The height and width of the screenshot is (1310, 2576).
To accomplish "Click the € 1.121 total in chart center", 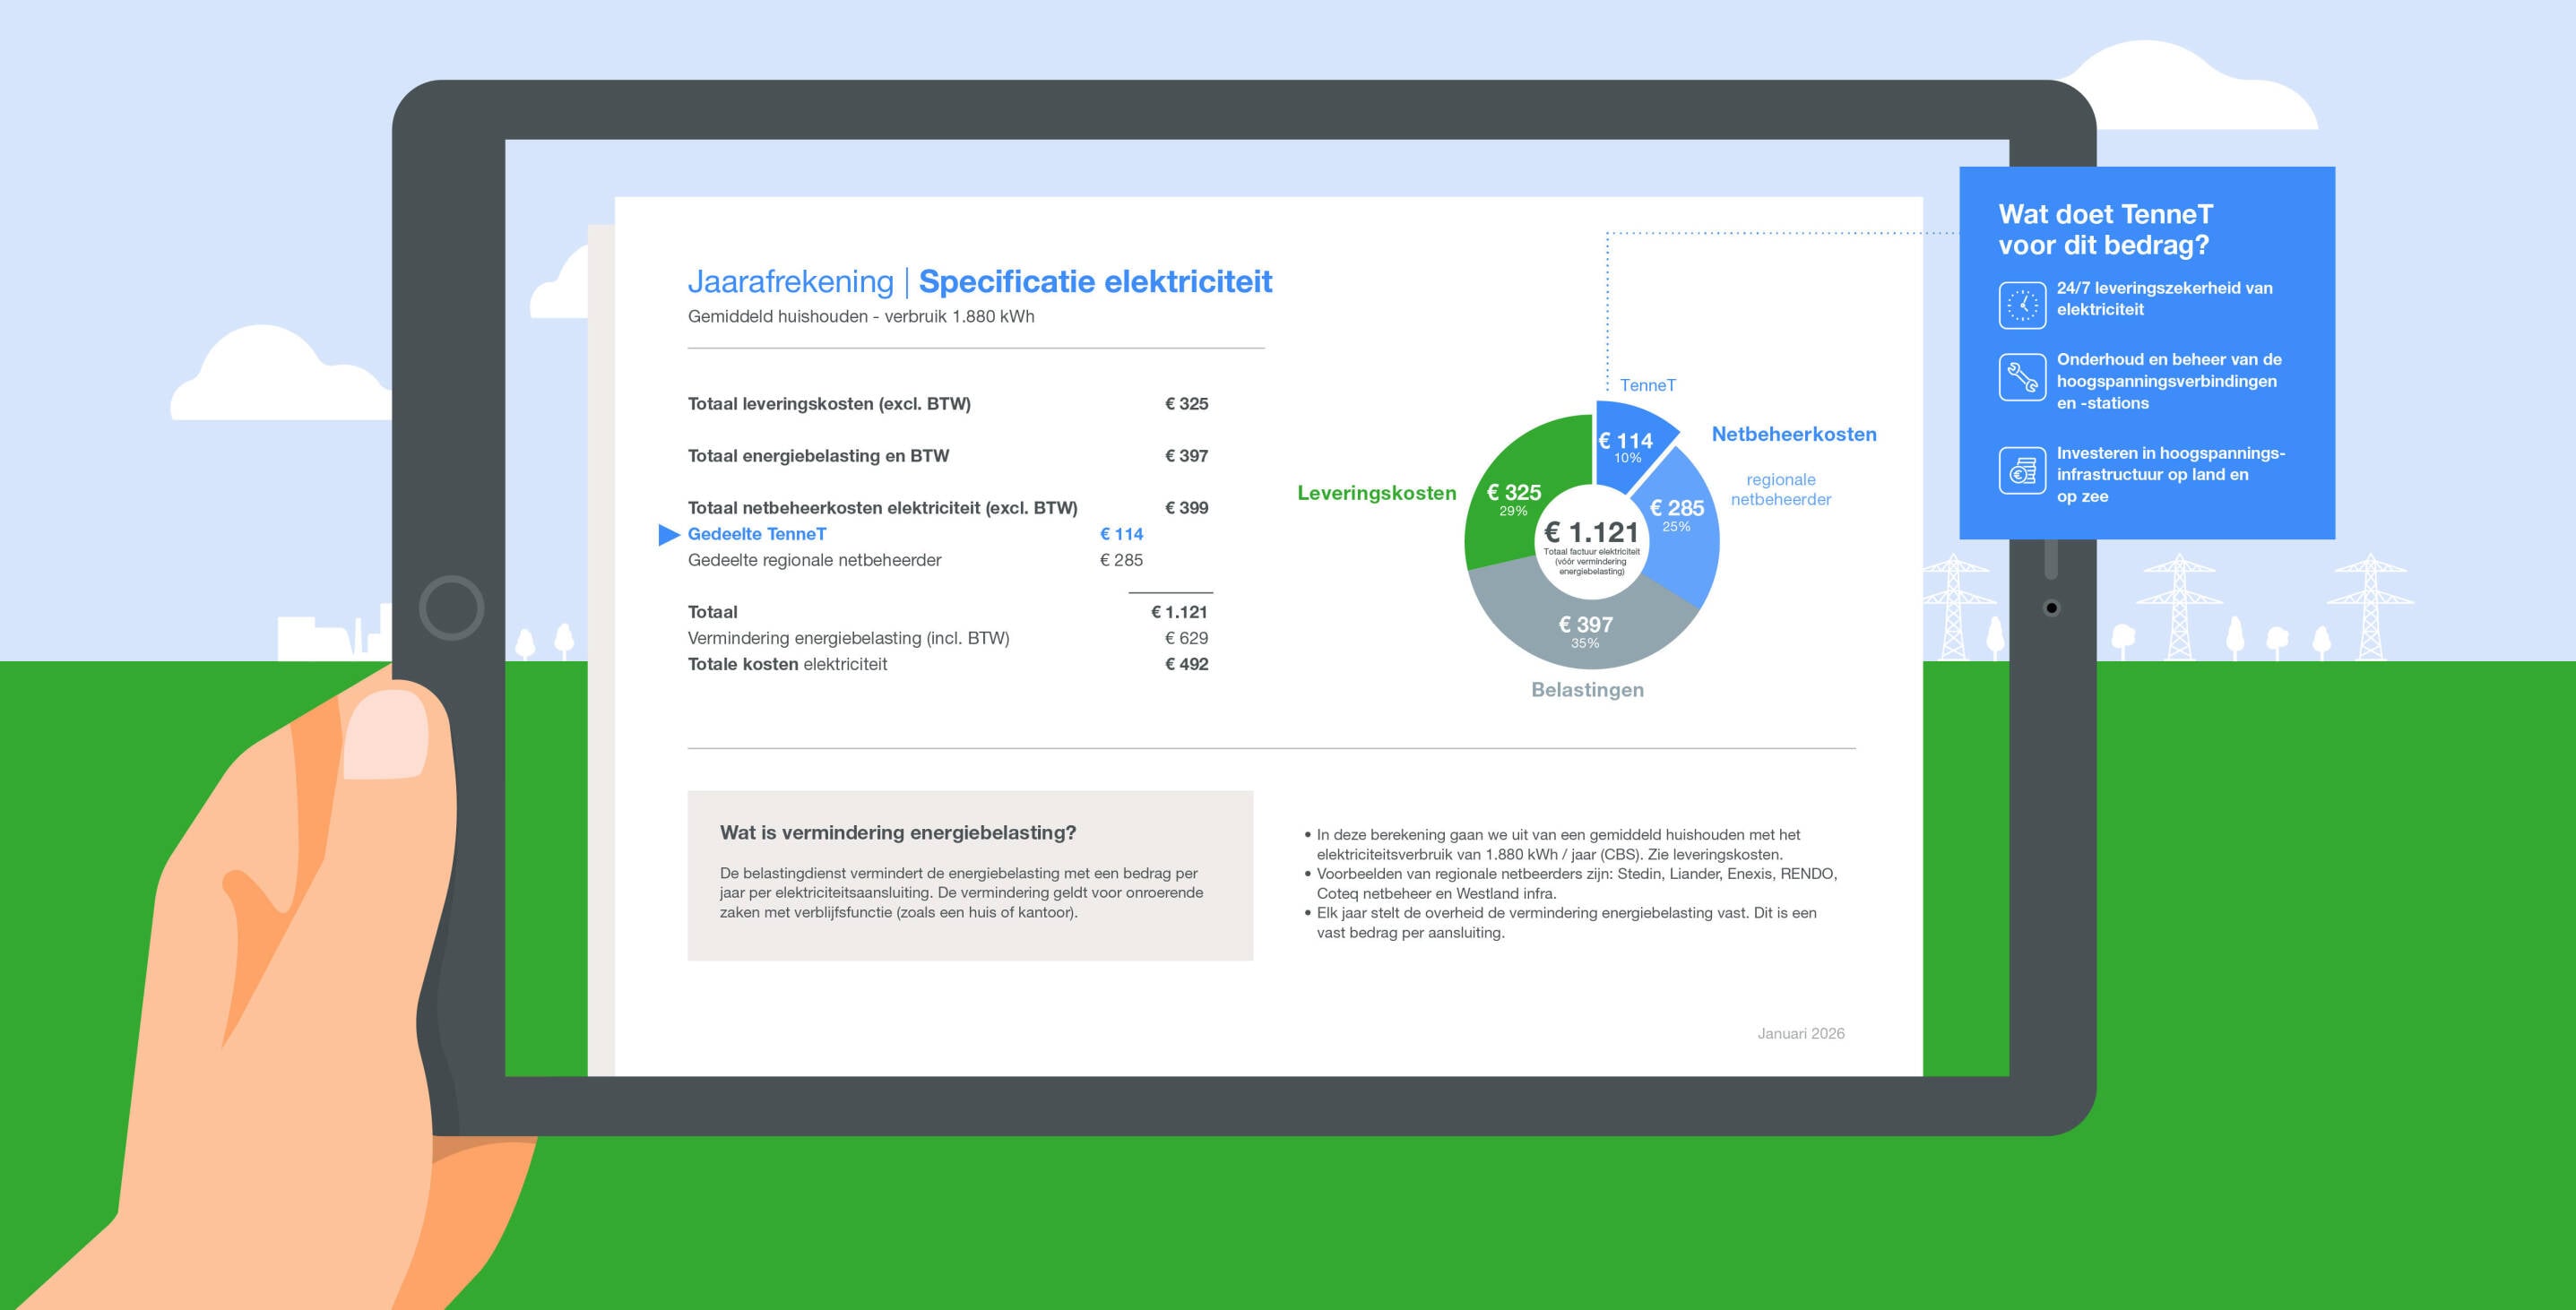I will (1591, 532).
